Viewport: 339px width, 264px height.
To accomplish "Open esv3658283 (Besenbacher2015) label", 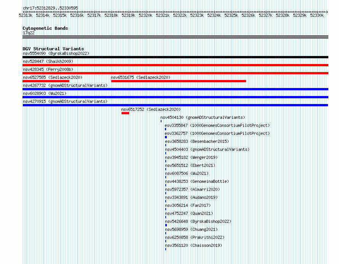I will click(x=197, y=141).
